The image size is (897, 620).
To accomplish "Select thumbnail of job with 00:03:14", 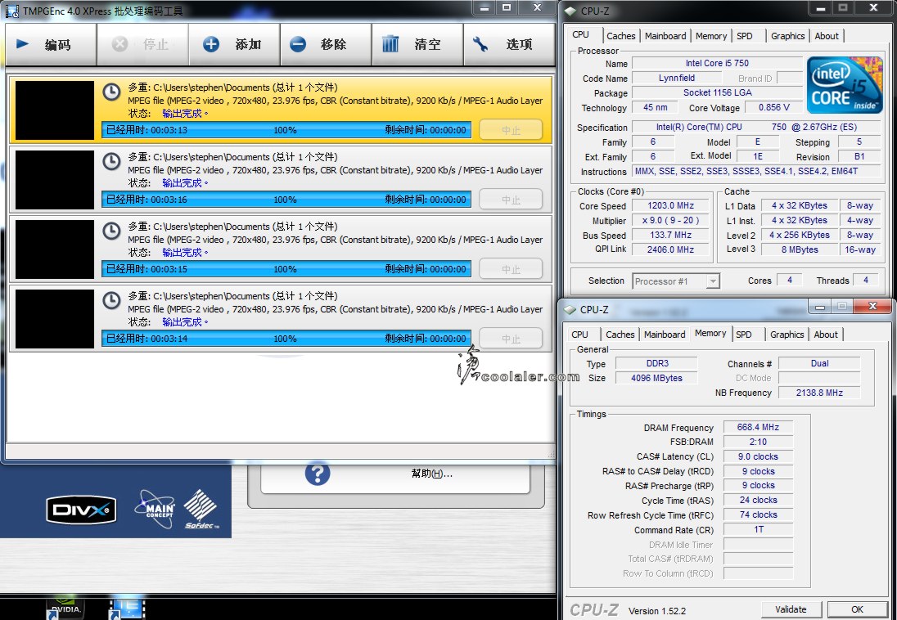I will click(x=54, y=318).
